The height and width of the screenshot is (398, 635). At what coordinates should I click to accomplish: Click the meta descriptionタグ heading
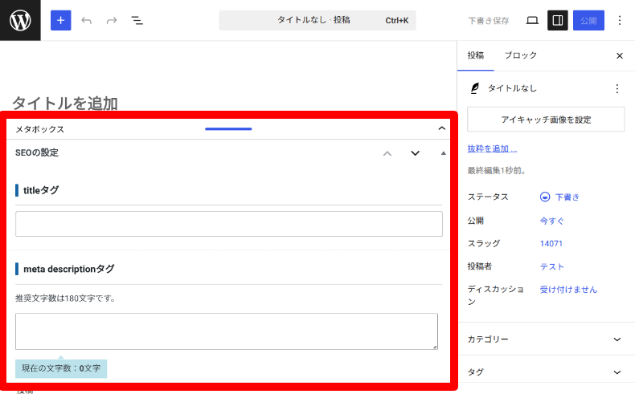69,269
